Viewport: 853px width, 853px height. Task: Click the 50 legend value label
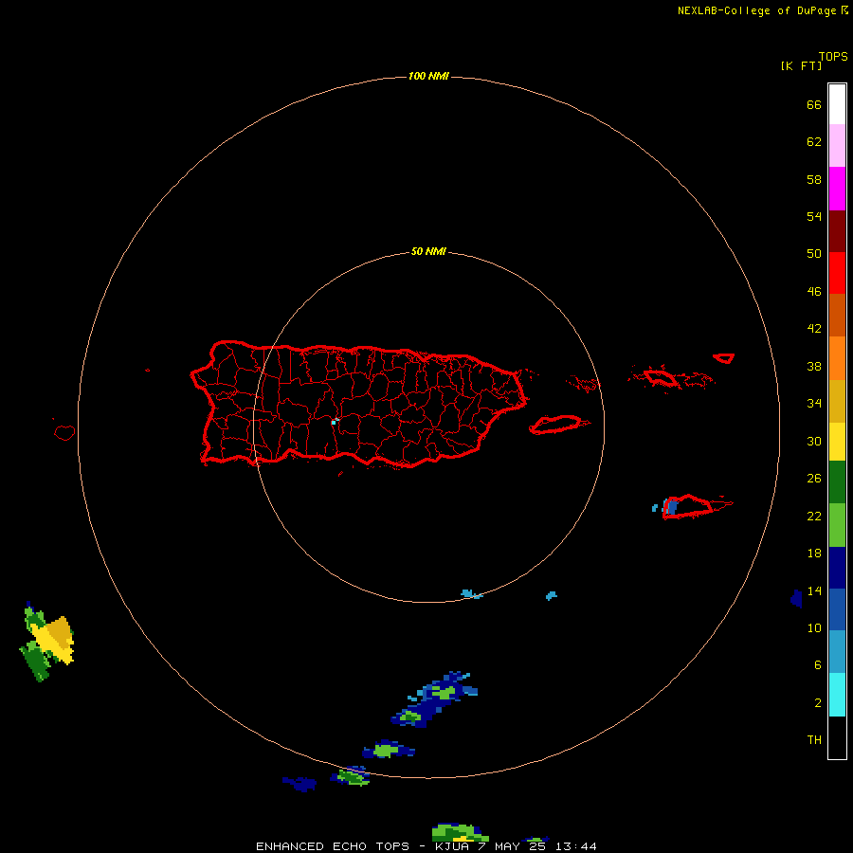coord(814,254)
